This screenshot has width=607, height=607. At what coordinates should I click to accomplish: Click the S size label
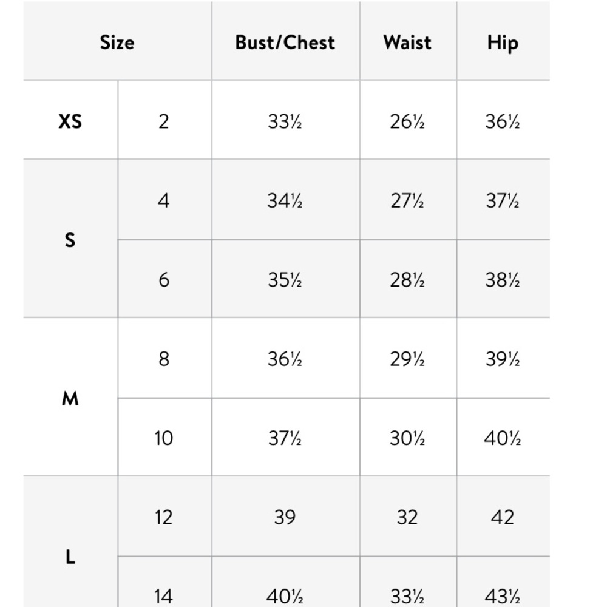coord(70,240)
